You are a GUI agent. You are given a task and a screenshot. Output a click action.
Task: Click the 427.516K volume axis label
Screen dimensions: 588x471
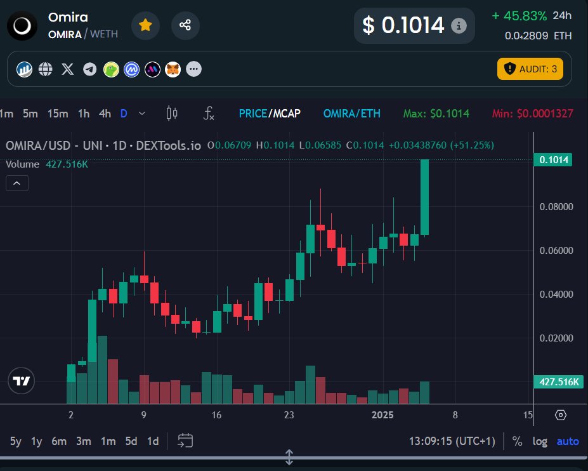[558, 381]
